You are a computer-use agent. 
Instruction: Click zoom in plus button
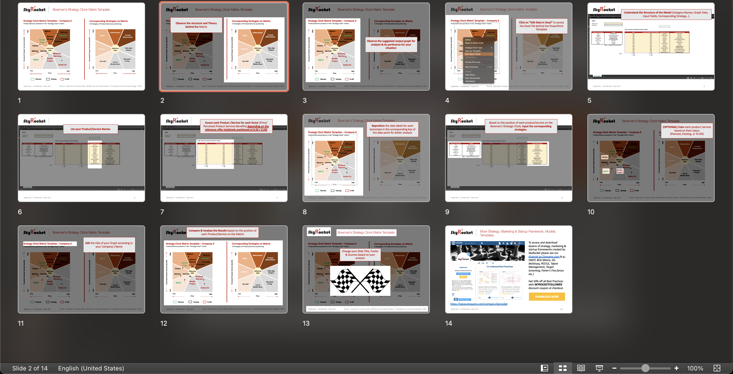676,368
